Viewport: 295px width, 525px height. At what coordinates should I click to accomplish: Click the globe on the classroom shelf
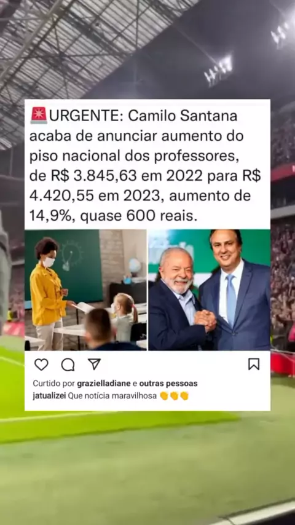click(135, 266)
